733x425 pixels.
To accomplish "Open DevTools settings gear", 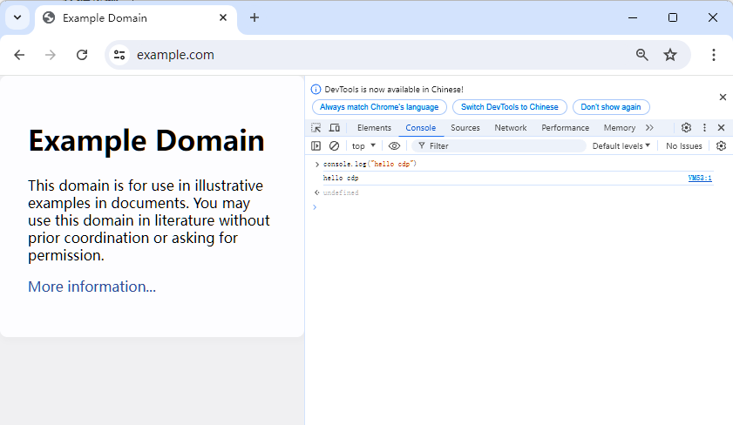I will (x=686, y=127).
